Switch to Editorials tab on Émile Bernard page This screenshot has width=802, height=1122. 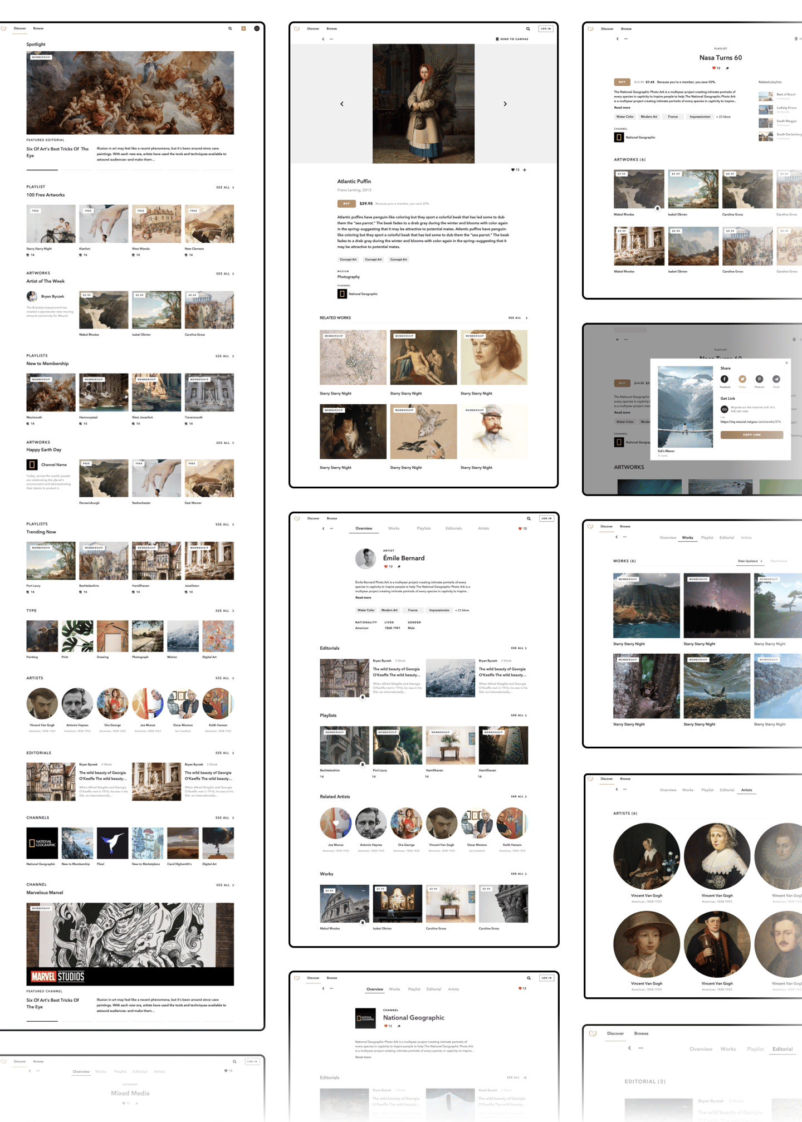click(454, 528)
